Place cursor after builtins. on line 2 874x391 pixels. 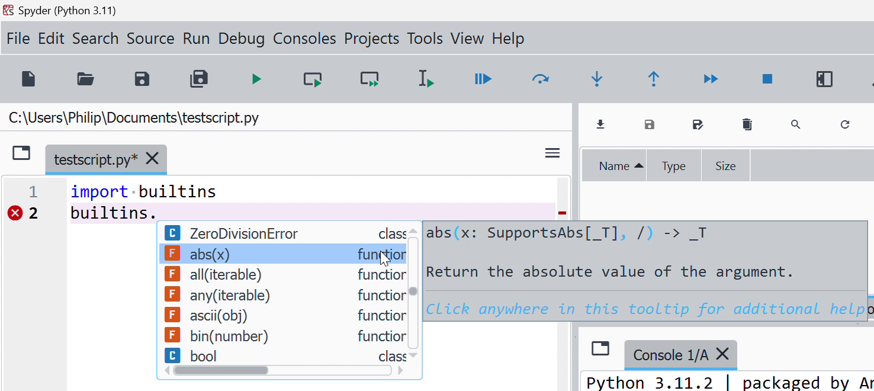[x=158, y=213]
